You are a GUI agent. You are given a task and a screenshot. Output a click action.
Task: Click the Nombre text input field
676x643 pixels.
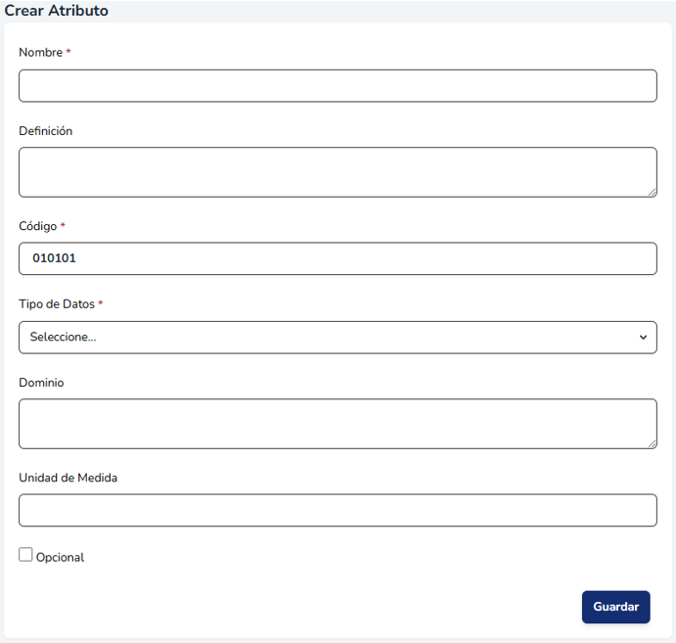[338, 86]
